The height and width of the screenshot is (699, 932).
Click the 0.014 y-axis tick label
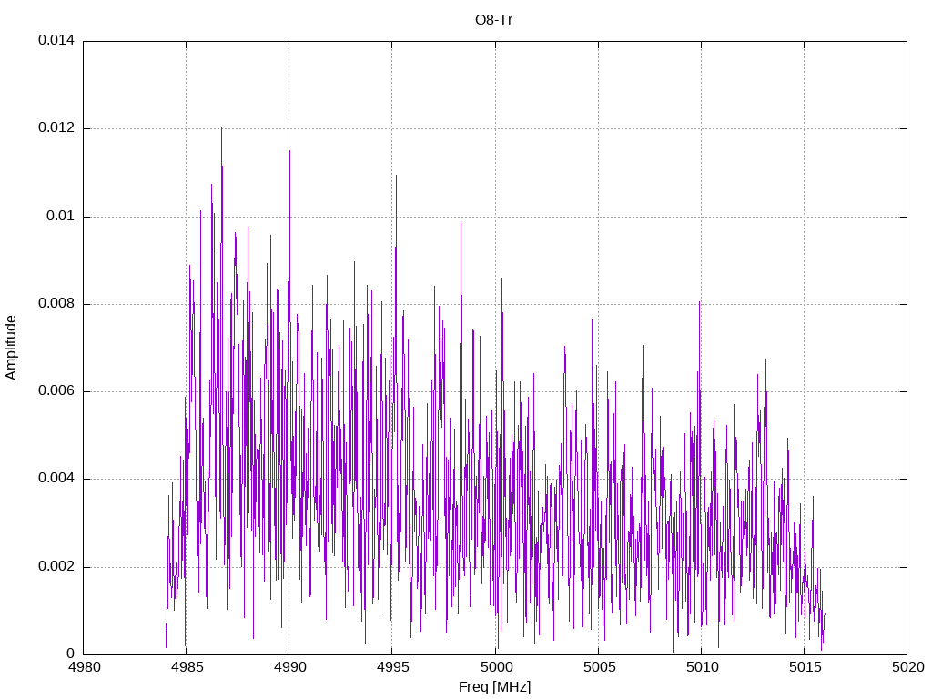[56, 40]
